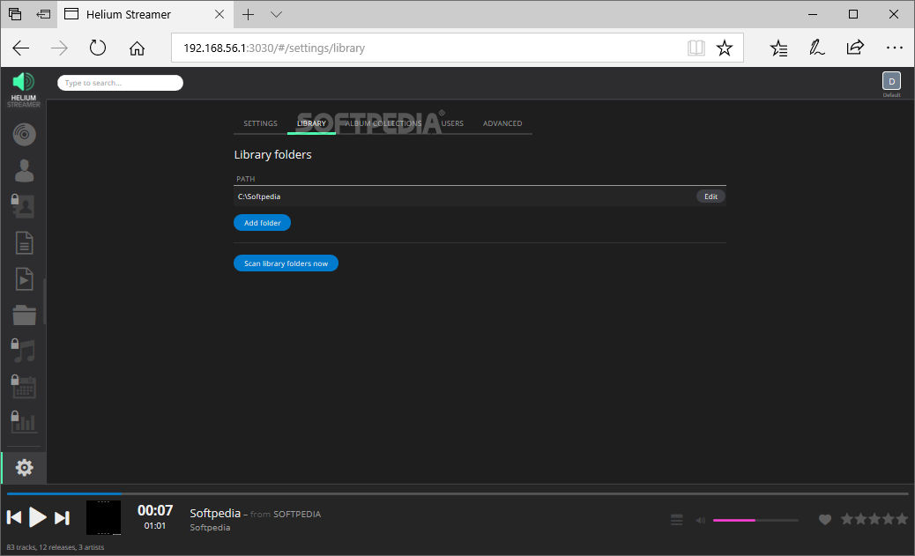Screen dimensions: 915x556
Task: Open the Folders sidebar icon
Action: pyautogui.click(x=24, y=315)
